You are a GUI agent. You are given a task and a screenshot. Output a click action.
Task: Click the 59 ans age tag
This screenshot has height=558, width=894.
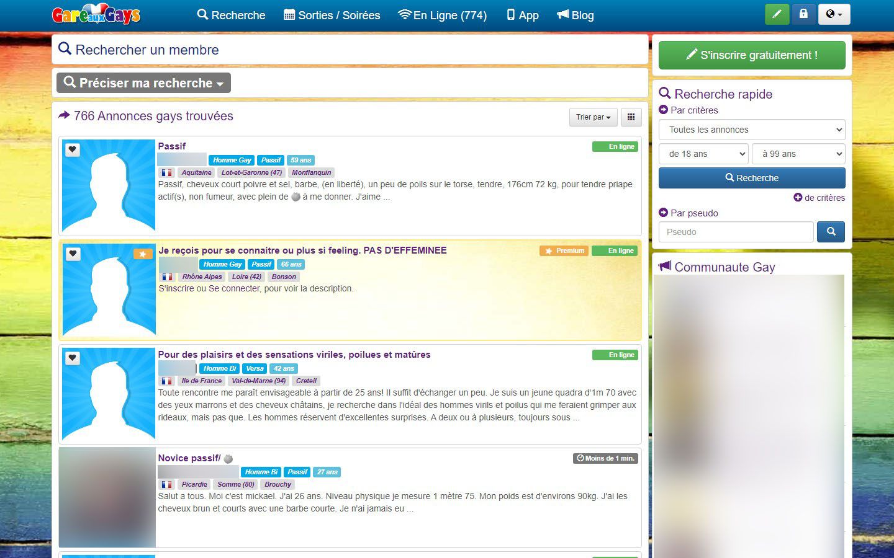(x=300, y=160)
